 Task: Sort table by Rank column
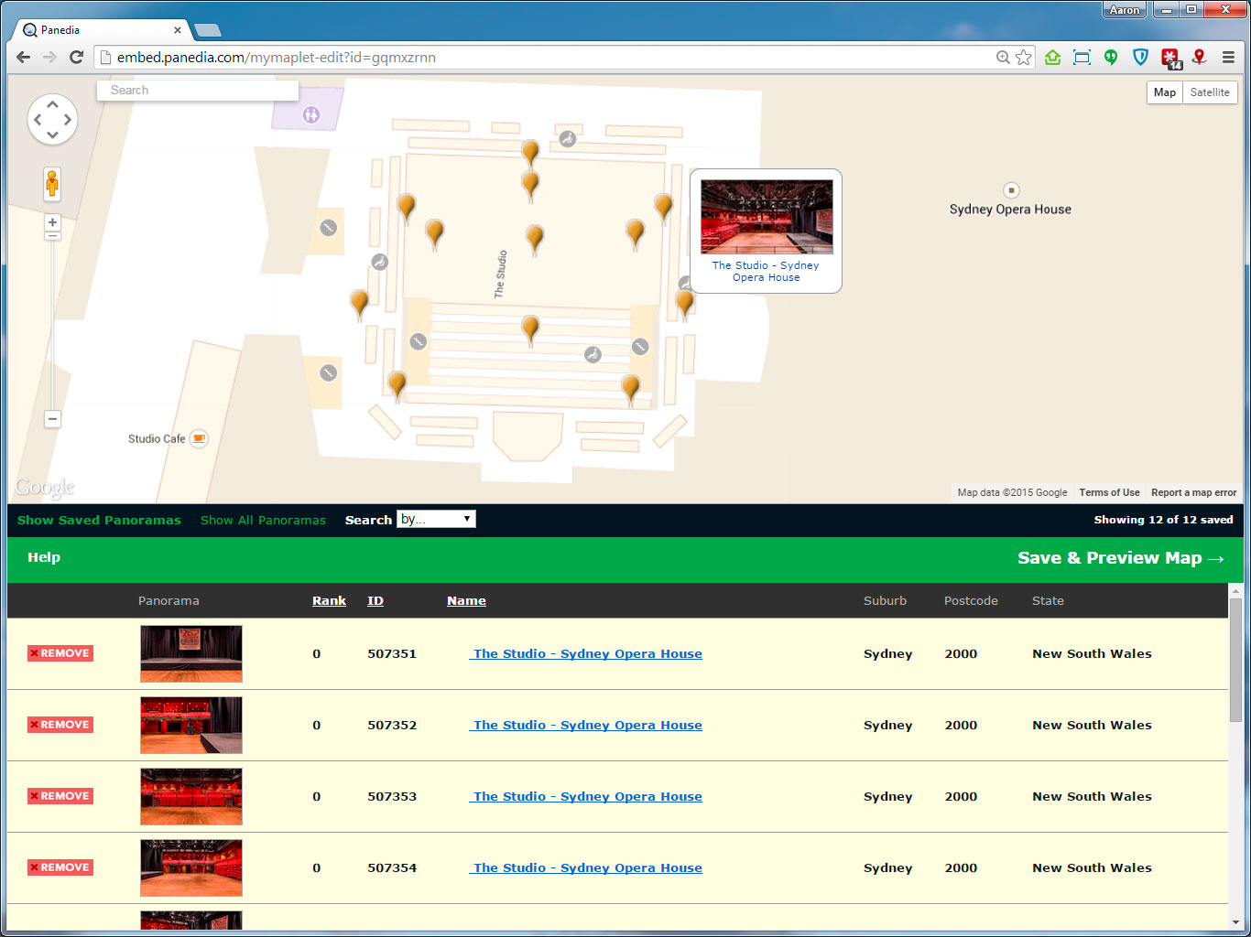point(329,600)
